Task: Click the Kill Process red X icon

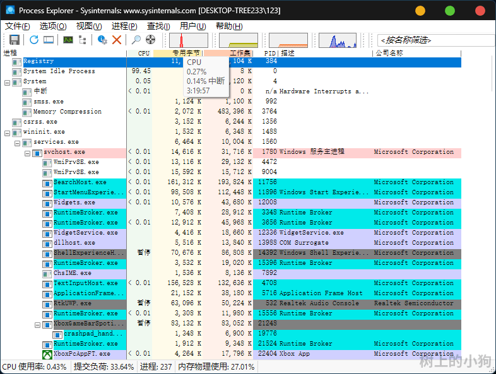Action: 117,40
